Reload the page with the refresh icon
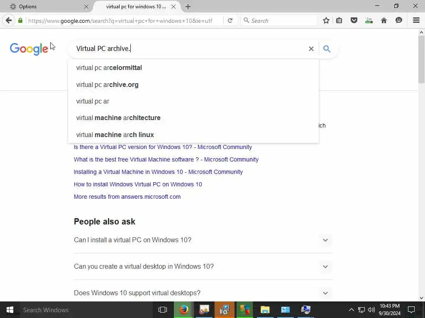 coord(230,21)
